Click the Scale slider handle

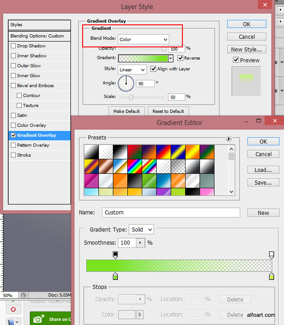tap(131, 97)
